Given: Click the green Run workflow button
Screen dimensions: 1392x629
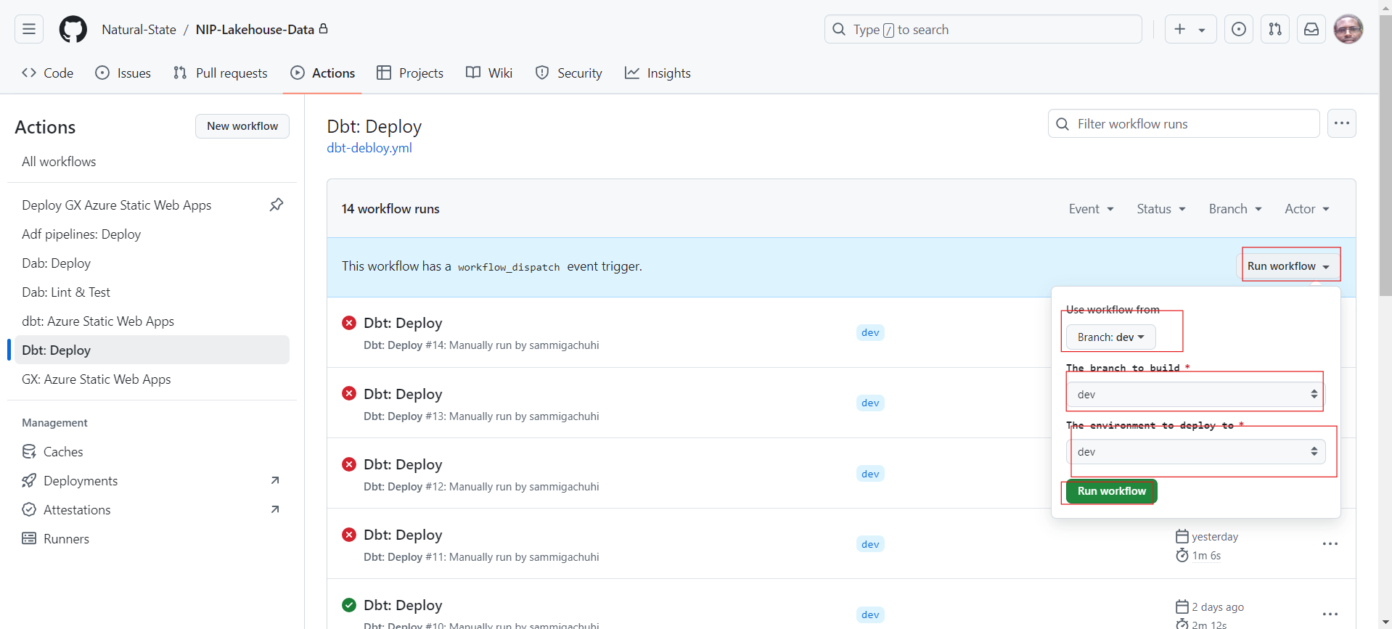Looking at the screenshot, I should 1111,491.
